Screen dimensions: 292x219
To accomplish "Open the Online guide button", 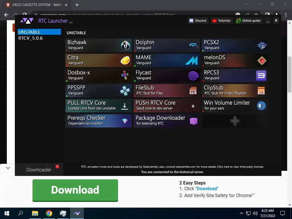I will (x=248, y=21).
